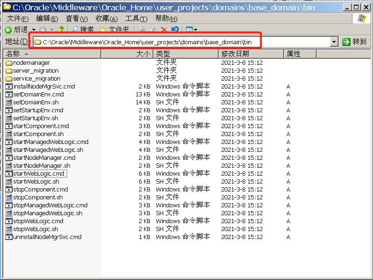This screenshot has width=373, height=280.
Task: Select file name setStartupEnv.sh
Action: [36, 118]
